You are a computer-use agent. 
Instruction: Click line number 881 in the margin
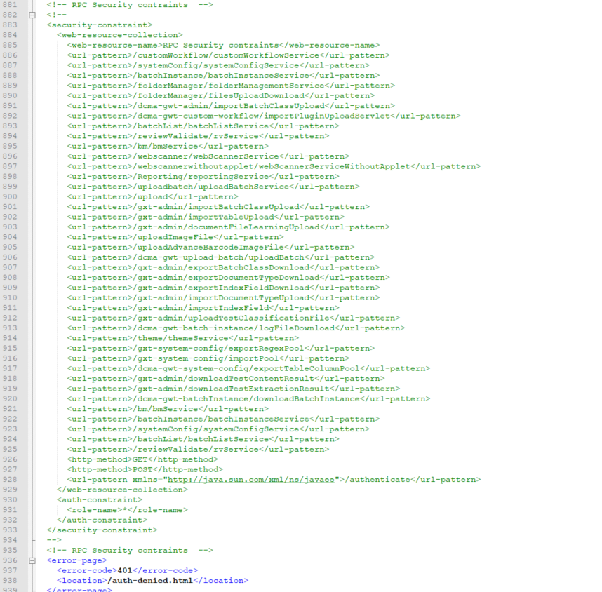click(x=10, y=5)
